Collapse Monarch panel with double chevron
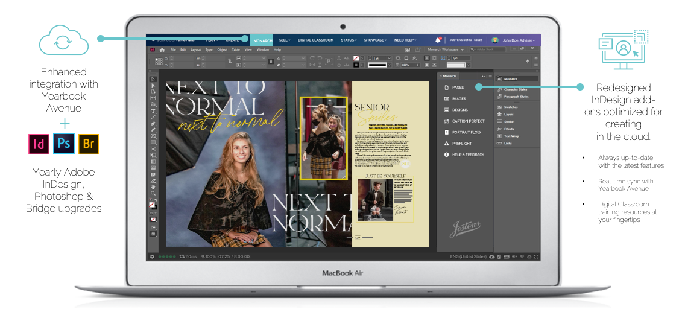Screen dimensions: 682x315 pos(483,76)
